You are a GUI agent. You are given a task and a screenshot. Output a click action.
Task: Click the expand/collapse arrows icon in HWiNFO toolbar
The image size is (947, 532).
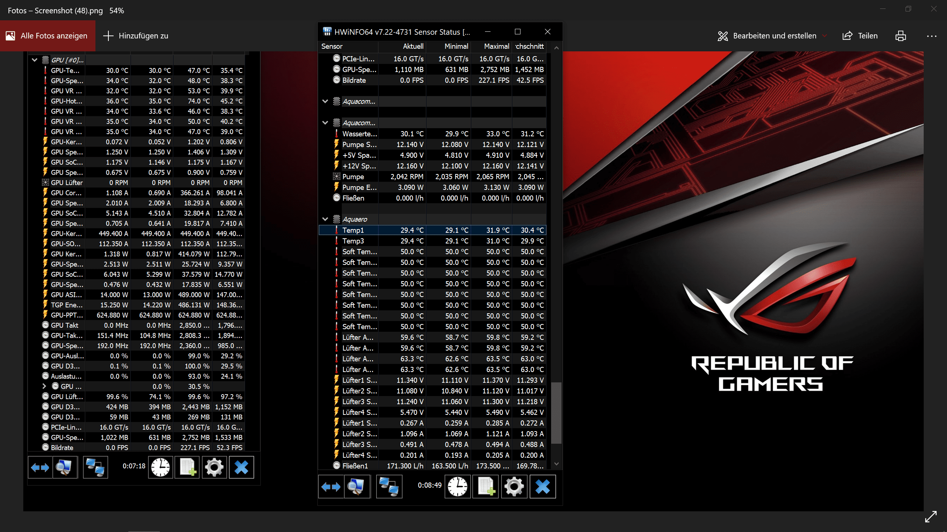pyautogui.click(x=331, y=487)
